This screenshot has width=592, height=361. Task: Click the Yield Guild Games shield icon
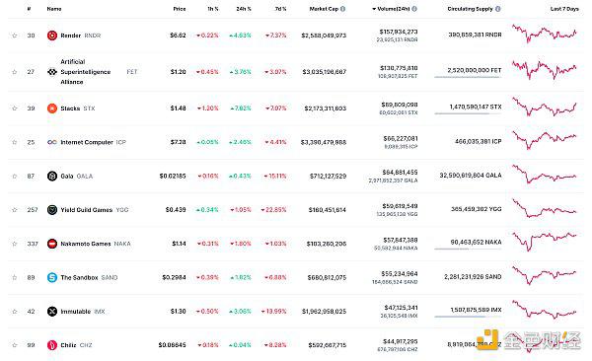pos(52,210)
